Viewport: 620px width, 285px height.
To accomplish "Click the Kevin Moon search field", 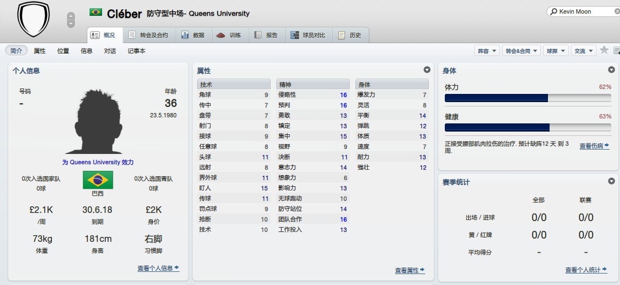I will click(583, 11).
